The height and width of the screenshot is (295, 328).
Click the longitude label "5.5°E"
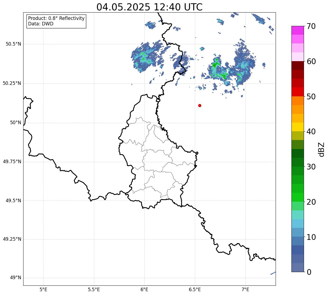(x=94, y=289)
